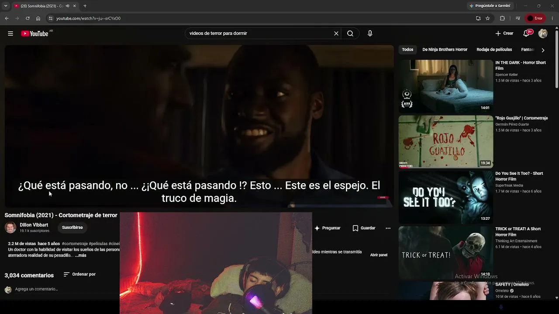
Task: Click the "Rojo Guajillo" | Cortometraje title
Action: 521,118
